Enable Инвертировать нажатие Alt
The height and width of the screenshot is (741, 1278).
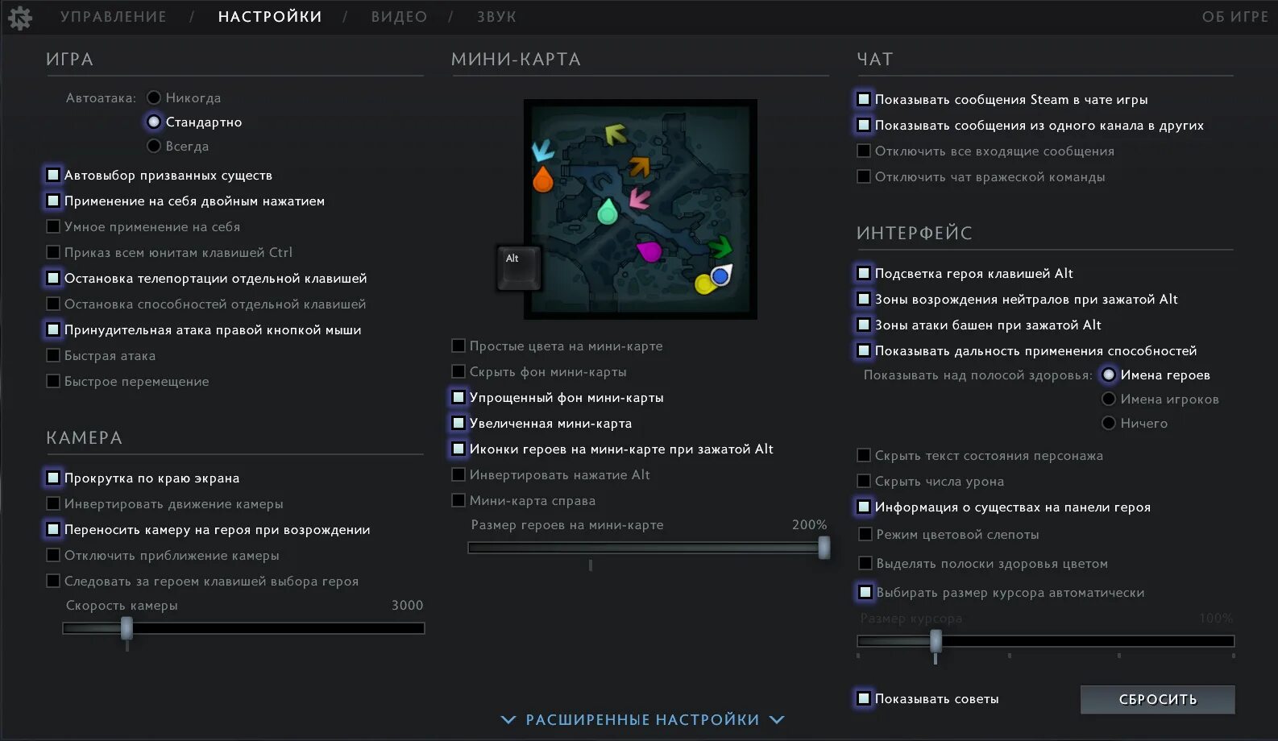pos(459,474)
